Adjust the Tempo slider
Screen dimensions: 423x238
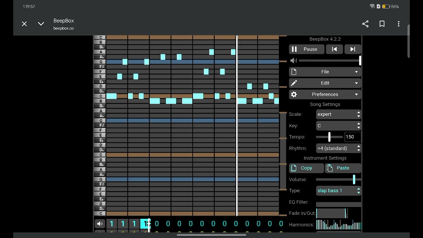click(x=329, y=137)
